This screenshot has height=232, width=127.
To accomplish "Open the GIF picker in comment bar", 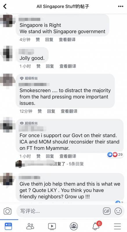I will (107, 211).
